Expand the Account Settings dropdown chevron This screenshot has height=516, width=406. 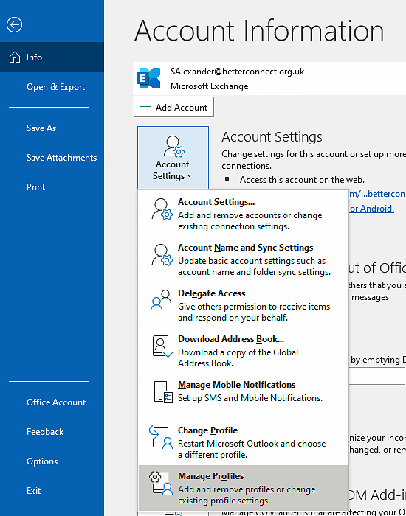click(x=190, y=176)
